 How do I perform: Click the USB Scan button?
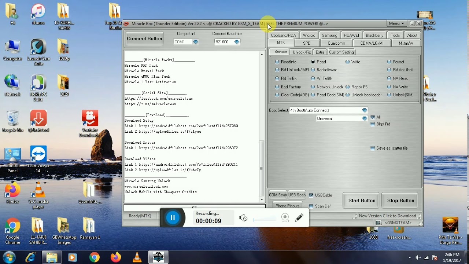297,195
